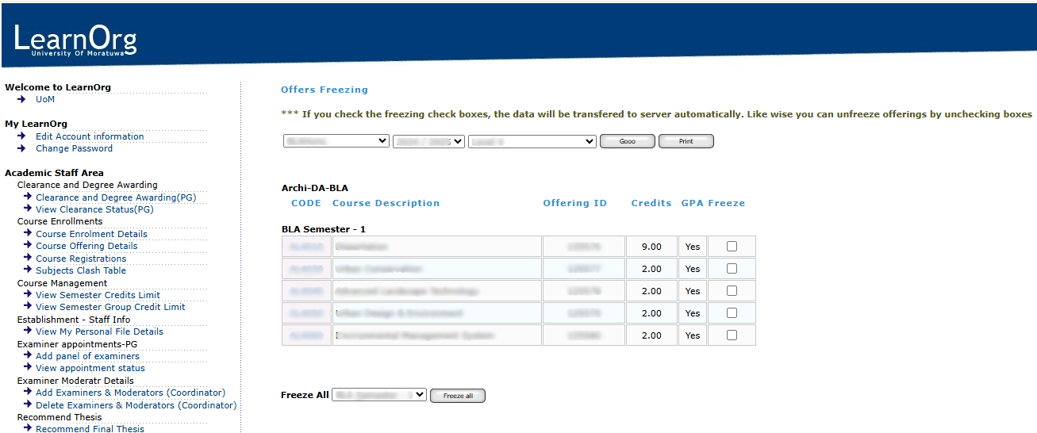Click the Course Management section label
The width and height of the screenshot is (1037, 433).
click(63, 283)
